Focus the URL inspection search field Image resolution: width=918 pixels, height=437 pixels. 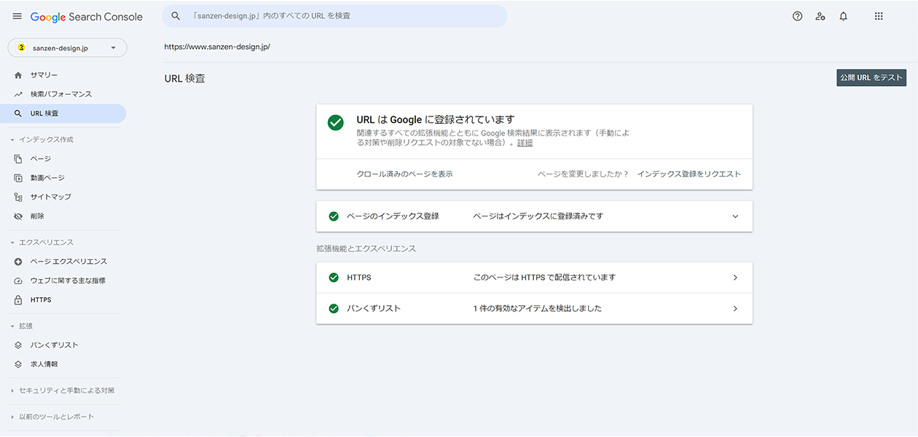[x=334, y=16]
